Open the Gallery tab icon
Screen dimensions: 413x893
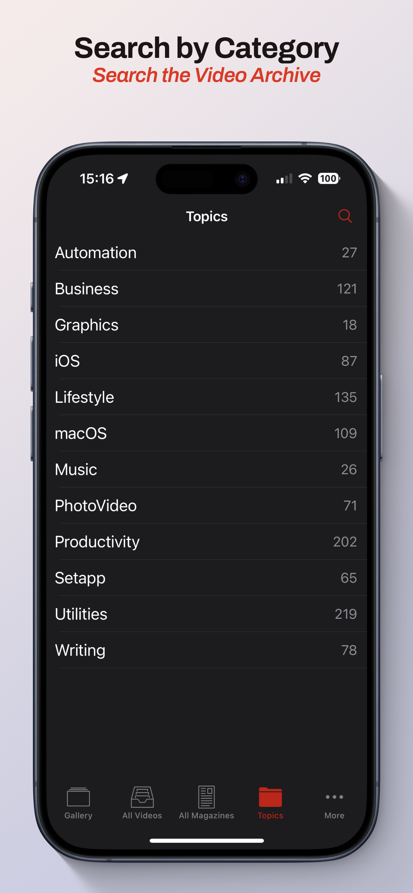pos(78,797)
